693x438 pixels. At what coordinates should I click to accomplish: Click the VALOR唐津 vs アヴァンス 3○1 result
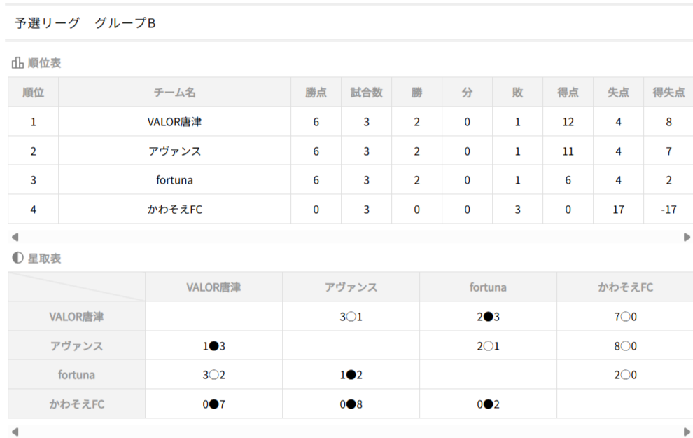351,317
